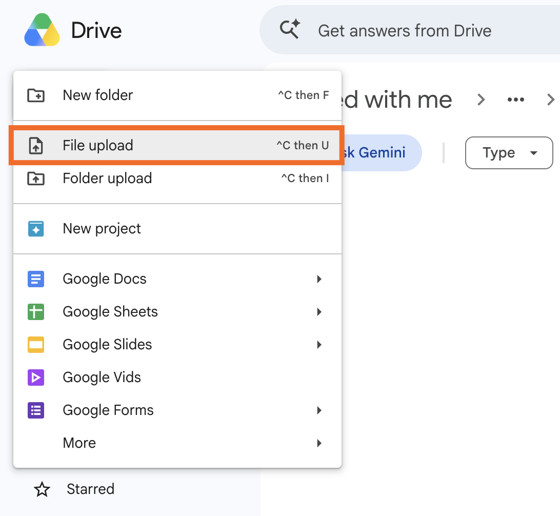Select File upload menu entry
The height and width of the screenshot is (516, 560).
(177, 145)
